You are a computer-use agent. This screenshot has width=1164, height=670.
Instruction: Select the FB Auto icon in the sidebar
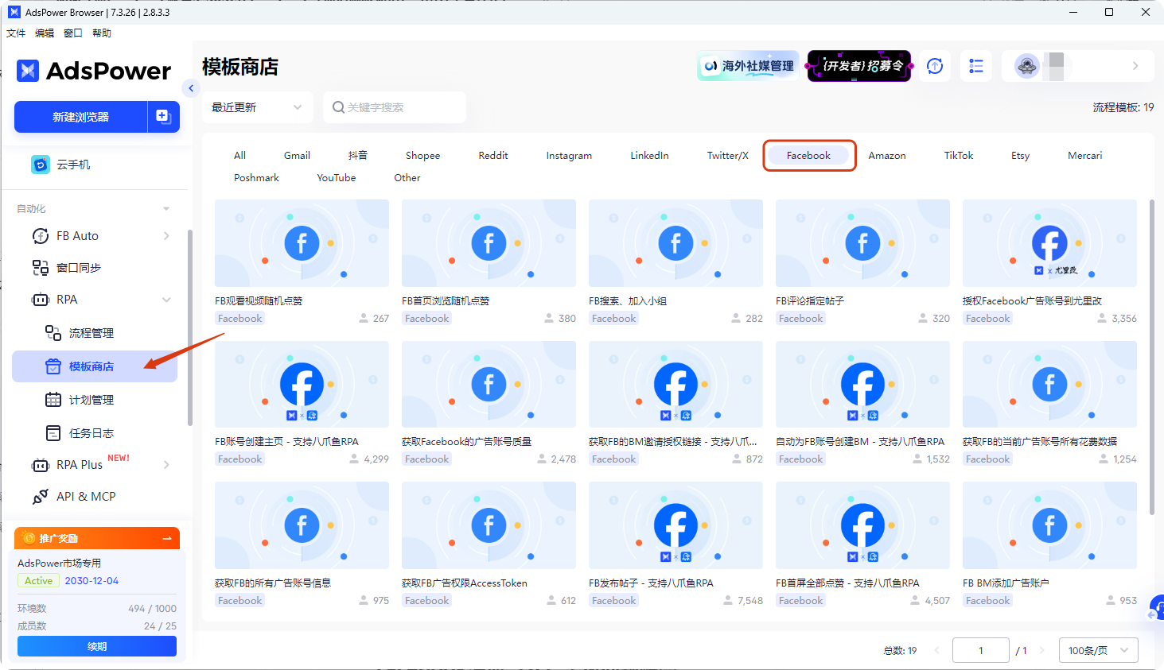pyautogui.click(x=40, y=235)
